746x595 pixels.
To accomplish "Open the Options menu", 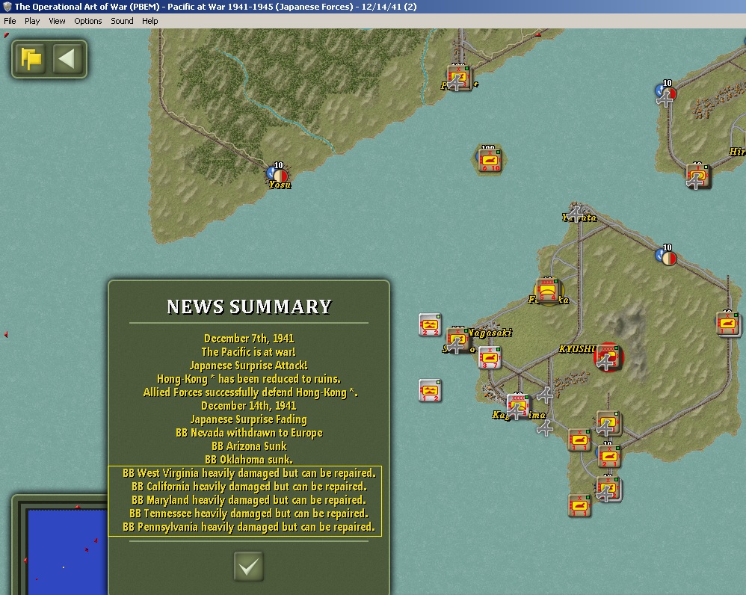I will point(87,21).
